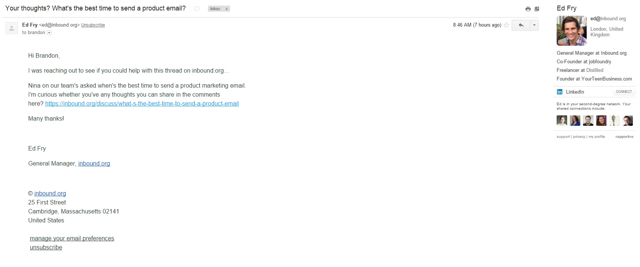Click Ed Fry profile photo in sidebar
This screenshot has width=640, height=267.
point(572,31)
